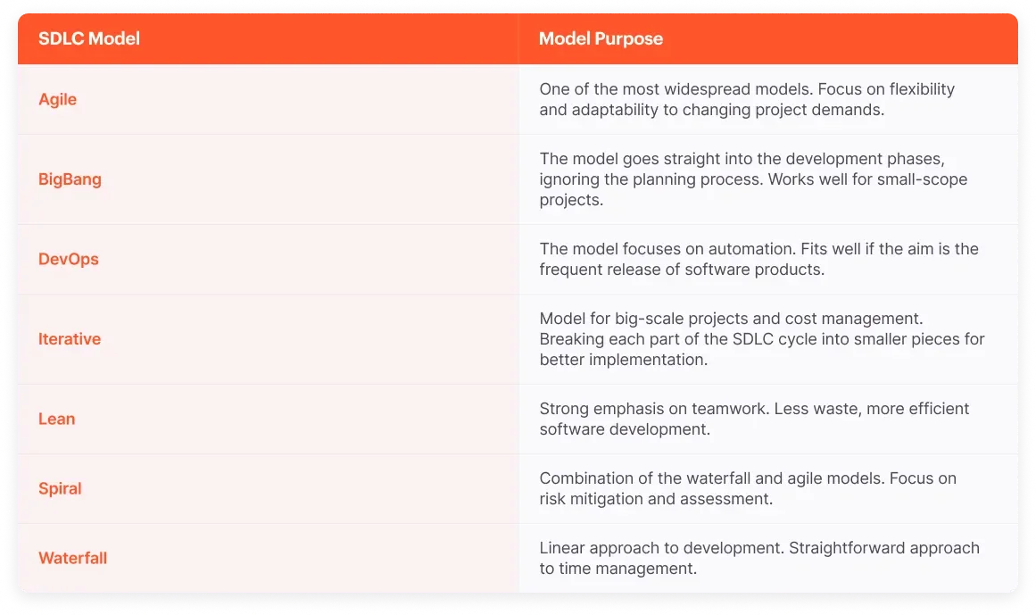Select the Spiral model name
Screen dimensions: 1036x615
click(60, 488)
